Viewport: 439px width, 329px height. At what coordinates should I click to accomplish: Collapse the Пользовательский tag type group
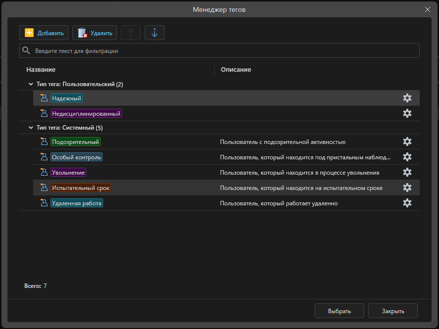click(31, 85)
